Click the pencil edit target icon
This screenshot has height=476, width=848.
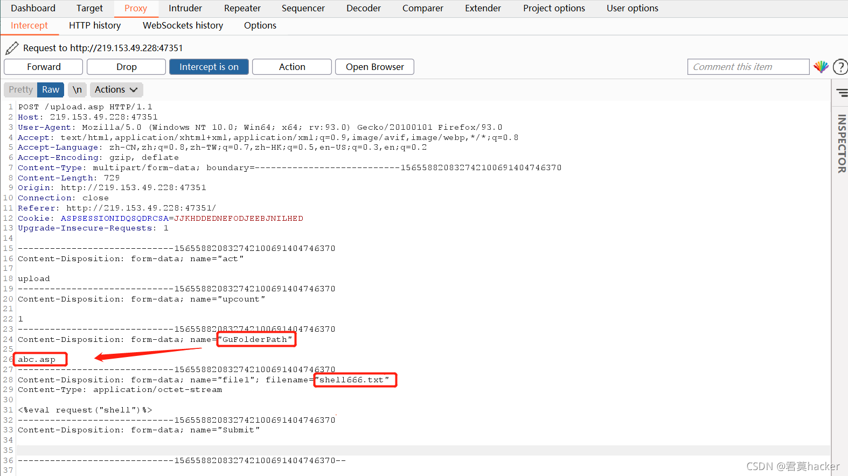(12, 48)
